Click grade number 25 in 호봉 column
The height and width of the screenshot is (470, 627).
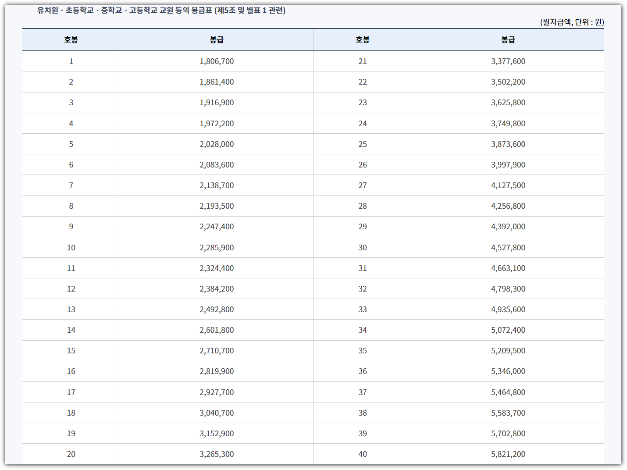point(363,144)
